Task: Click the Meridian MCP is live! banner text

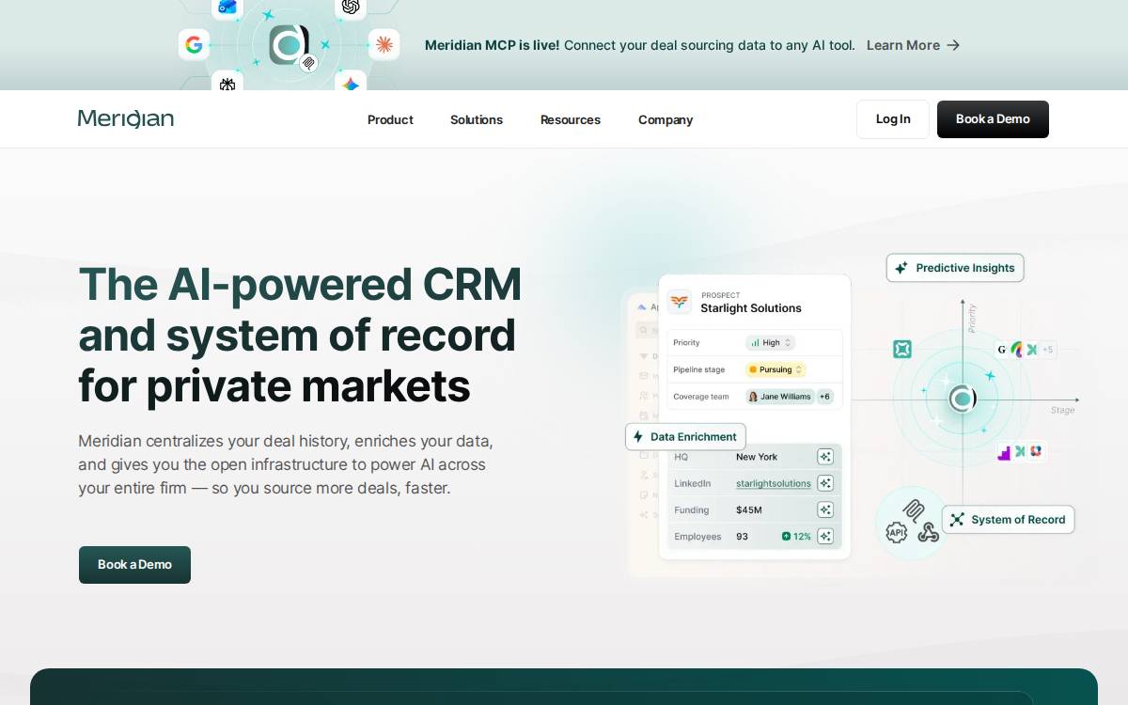Action: (492, 45)
